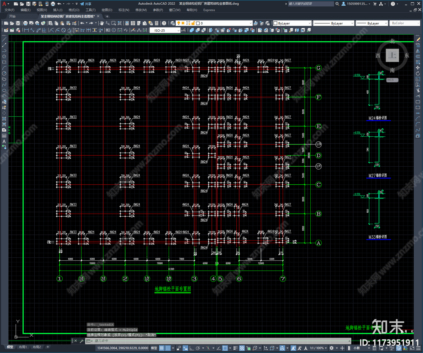Click the Rotate tool in right toolbar
This screenshot has width=423, height=353.
pyautogui.click(x=418, y=73)
